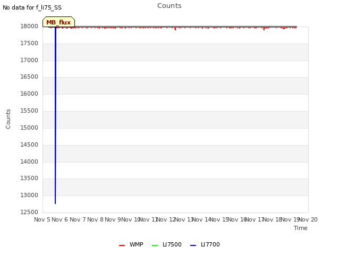The height and width of the screenshot is (255, 340).
Task: Click the 15500 y-axis label
Action: [x=29, y=111]
